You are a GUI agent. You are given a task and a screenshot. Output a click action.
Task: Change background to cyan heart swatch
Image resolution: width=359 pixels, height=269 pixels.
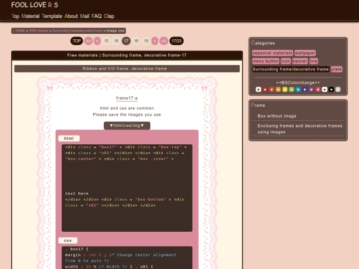click(x=298, y=90)
